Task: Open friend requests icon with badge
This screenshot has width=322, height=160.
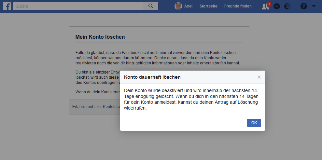Action: coord(266,6)
